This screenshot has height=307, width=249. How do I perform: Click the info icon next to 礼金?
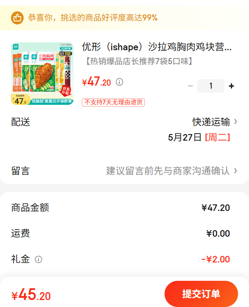pos(39,259)
